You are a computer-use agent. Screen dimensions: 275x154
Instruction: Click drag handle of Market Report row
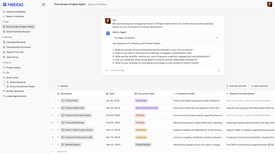coord(58,145)
